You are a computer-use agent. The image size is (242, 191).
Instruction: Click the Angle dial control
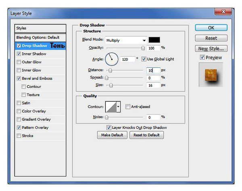point(112,59)
